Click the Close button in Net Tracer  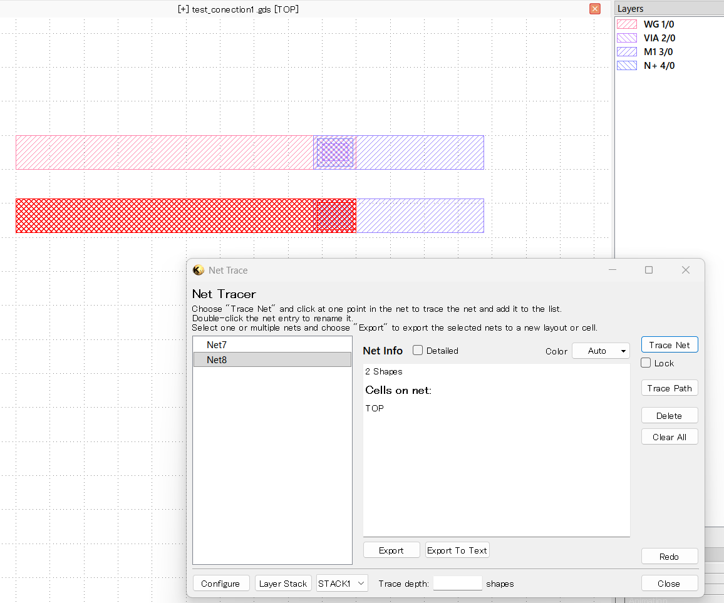[669, 583]
